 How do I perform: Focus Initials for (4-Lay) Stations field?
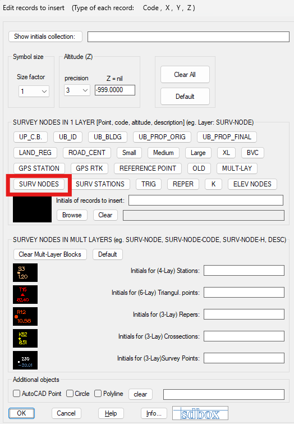pyautogui.click(x=244, y=271)
